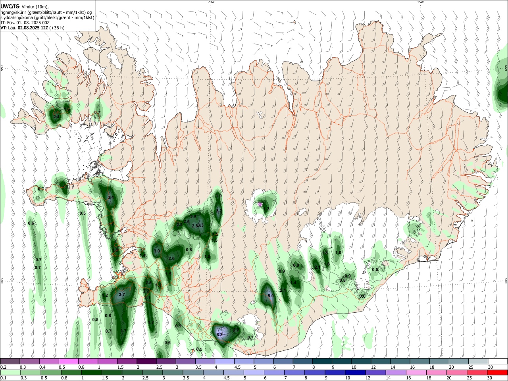Click the '3.0' precipitation value on the map
Screen dimensions: 508x381
point(157,251)
